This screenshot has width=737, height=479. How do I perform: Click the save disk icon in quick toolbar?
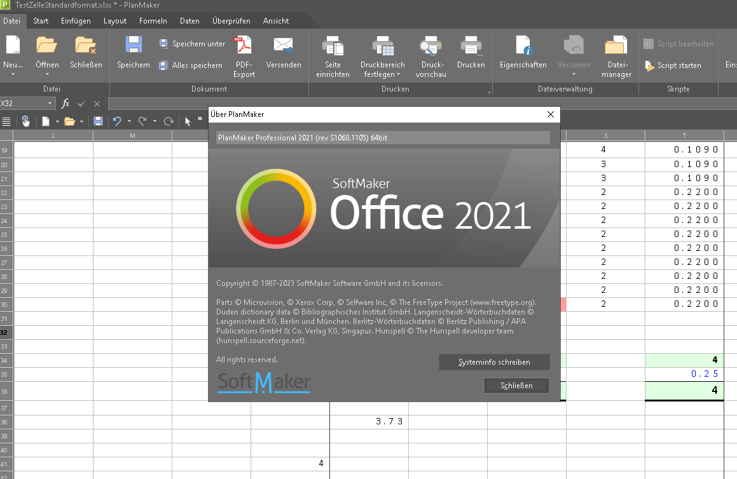(98, 121)
